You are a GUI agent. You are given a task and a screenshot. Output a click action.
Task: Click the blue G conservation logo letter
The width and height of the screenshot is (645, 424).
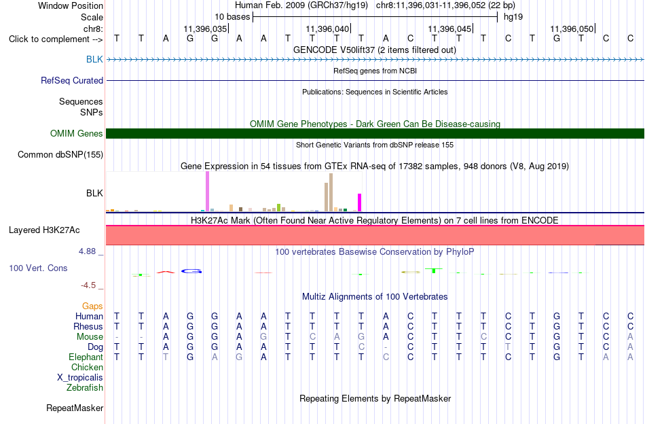191,271
